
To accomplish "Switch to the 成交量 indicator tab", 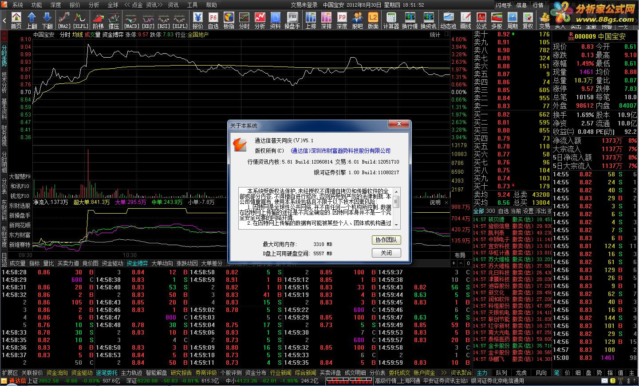I will tap(18, 263).
